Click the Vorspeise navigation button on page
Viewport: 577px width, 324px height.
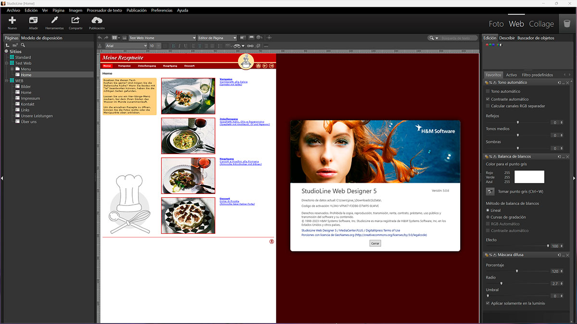[125, 66]
